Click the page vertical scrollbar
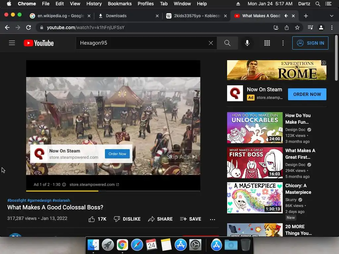339x254 pixels. 336,58
